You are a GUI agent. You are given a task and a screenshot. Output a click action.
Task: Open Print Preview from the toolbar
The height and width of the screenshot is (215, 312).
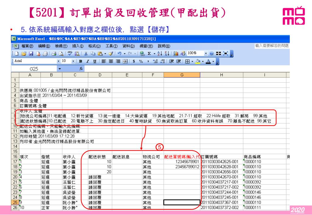[61, 54]
